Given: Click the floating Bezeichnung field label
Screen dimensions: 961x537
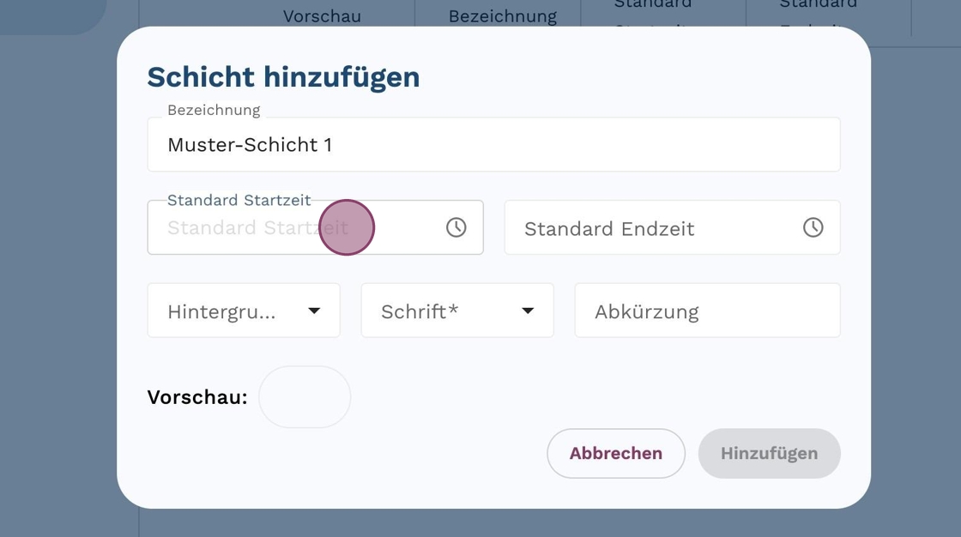Looking at the screenshot, I should 214,110.
